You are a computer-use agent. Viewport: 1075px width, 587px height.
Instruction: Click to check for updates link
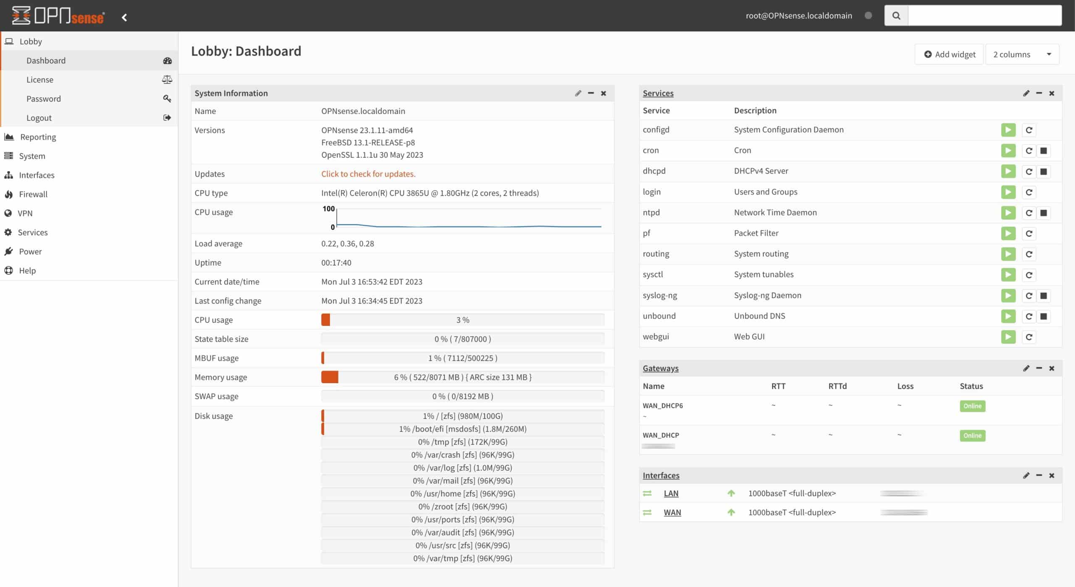click(x=368, y=174)
